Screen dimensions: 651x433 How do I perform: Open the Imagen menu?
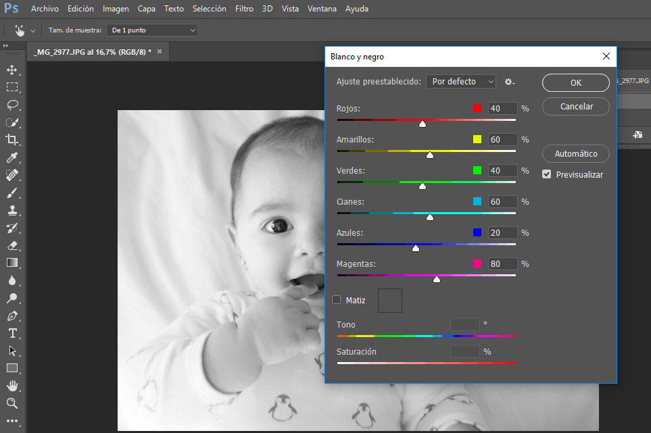116,9
